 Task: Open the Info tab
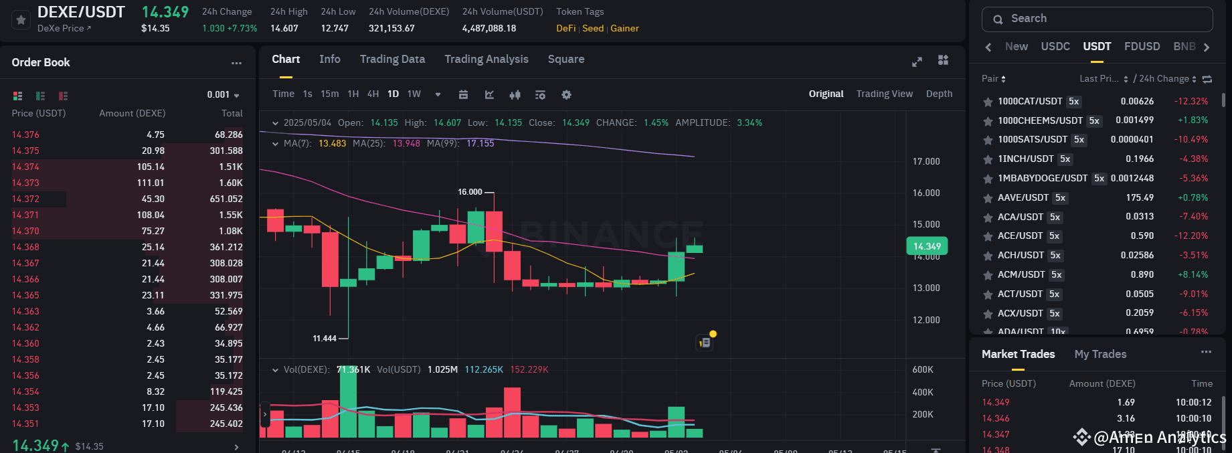coord(330,60)
